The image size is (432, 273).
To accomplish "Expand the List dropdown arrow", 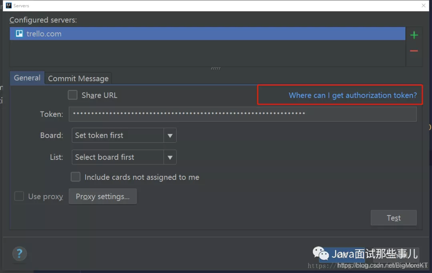I will [170, 157].
